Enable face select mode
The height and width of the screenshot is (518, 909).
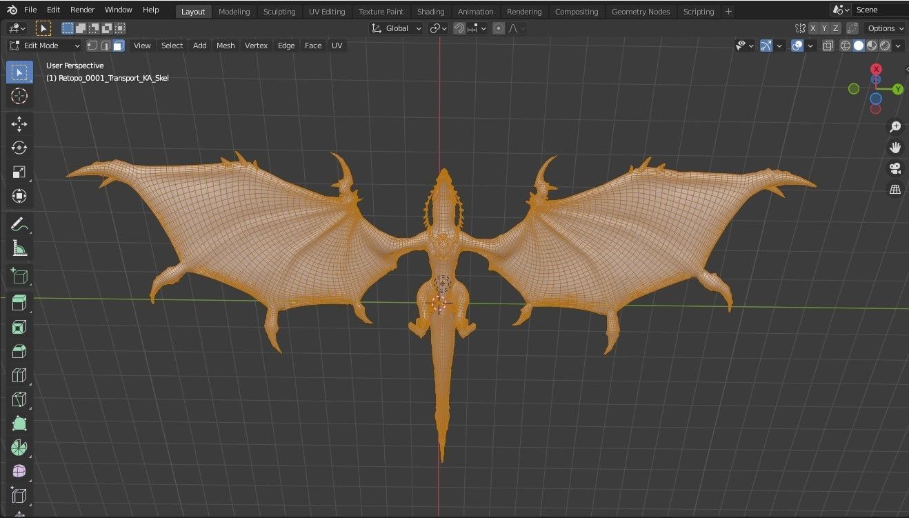coord(119,46)
